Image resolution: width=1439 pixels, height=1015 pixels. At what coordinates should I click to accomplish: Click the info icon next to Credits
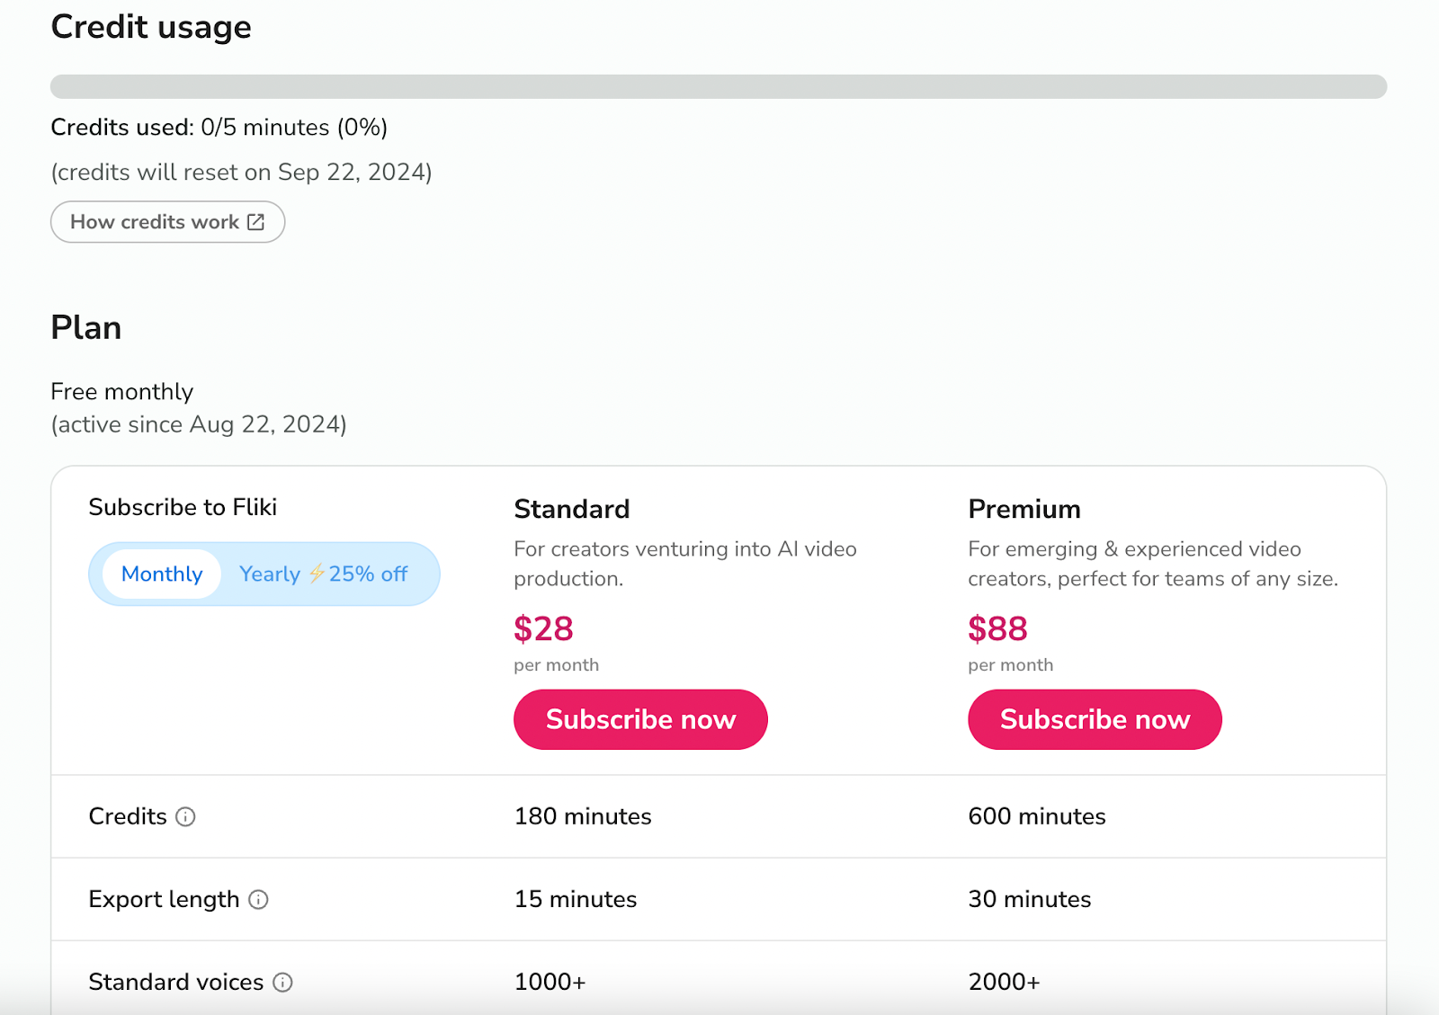185,818
